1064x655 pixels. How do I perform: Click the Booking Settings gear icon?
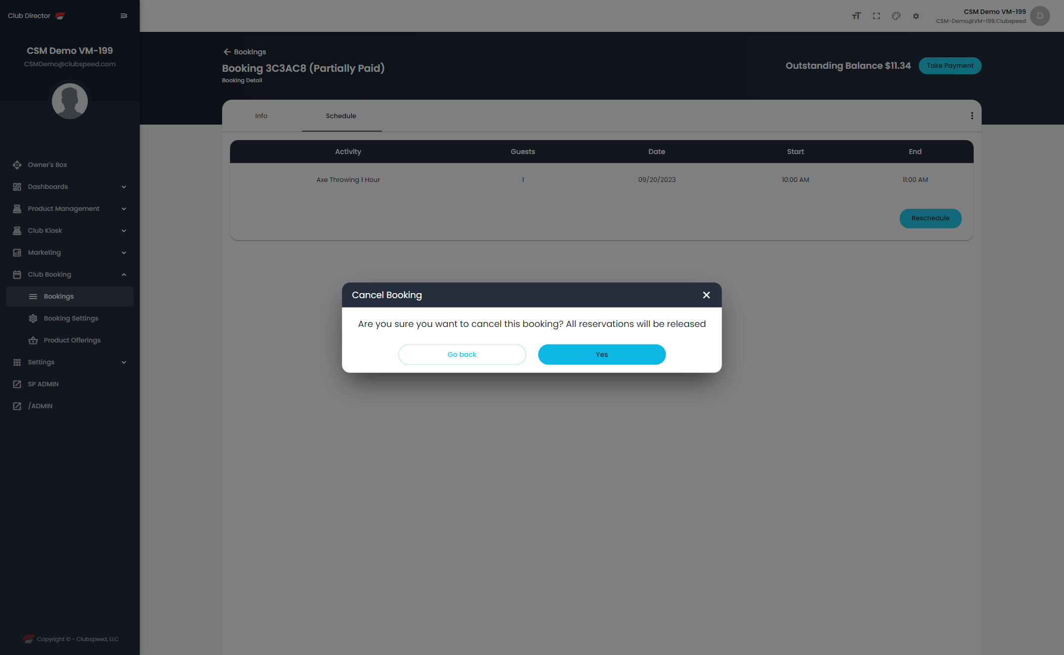pyautogui.click(x=33, y=319)
